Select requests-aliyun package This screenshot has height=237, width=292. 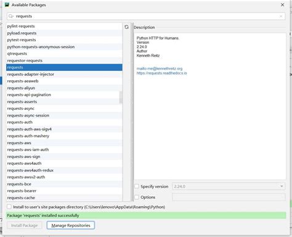pyautogui.click(x=64, y=88)
